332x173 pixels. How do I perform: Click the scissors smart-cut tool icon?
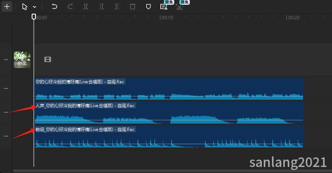pyautogui.click(x=179, y=7)
